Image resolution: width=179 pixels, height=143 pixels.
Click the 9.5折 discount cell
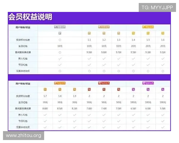pos(133,52)
